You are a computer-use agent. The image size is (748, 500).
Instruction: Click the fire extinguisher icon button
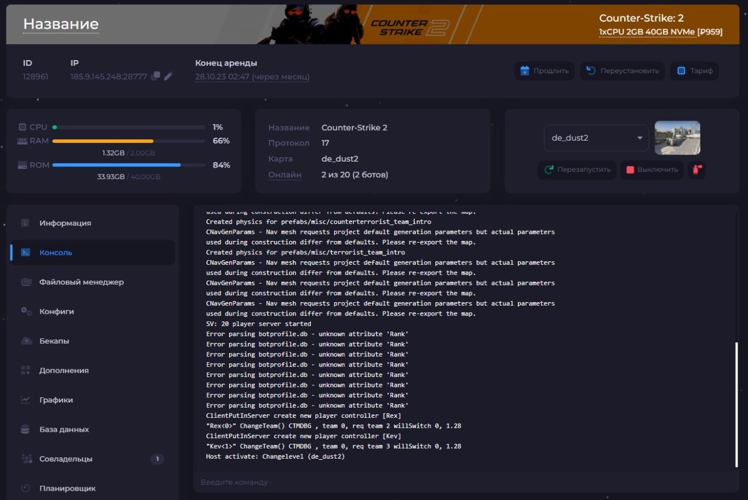(x=697, y=170)
